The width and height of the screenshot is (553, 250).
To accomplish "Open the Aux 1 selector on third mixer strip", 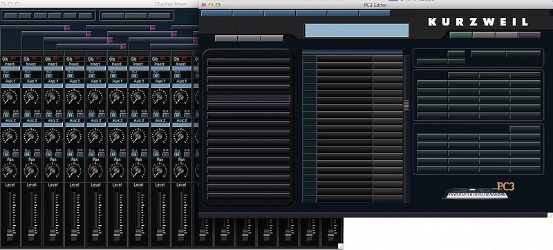I will click(x=53, y=86).
